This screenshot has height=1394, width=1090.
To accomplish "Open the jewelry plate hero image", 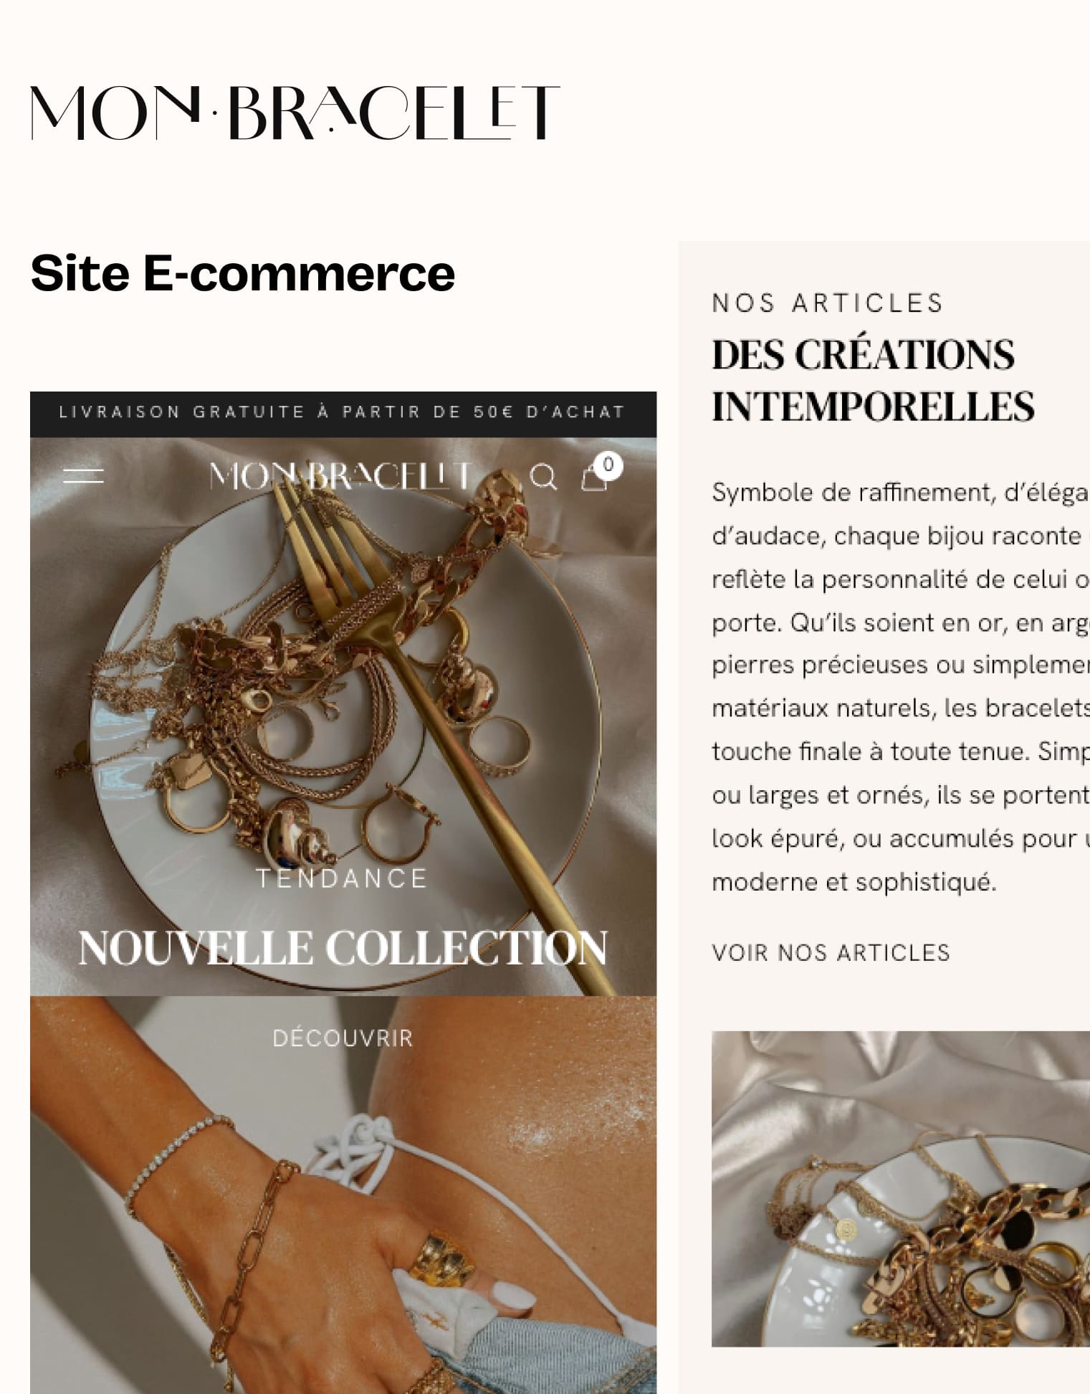I will pyautogui.click(x=343, y=716).
